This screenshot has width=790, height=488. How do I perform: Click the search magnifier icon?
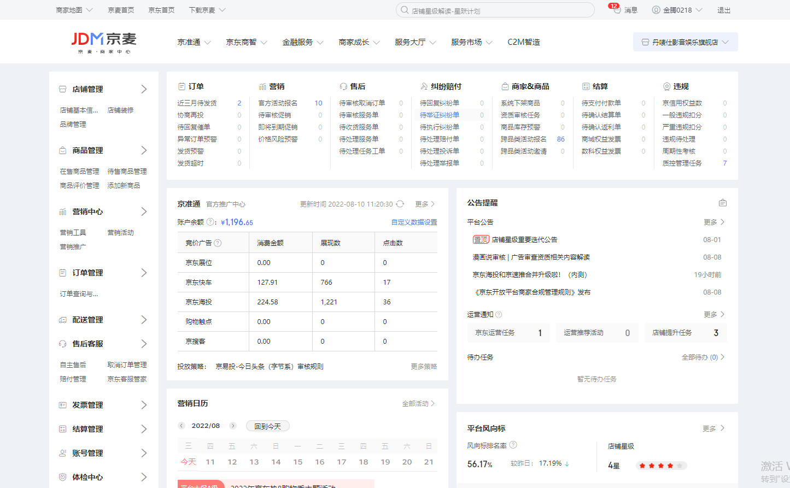point(405,10)
